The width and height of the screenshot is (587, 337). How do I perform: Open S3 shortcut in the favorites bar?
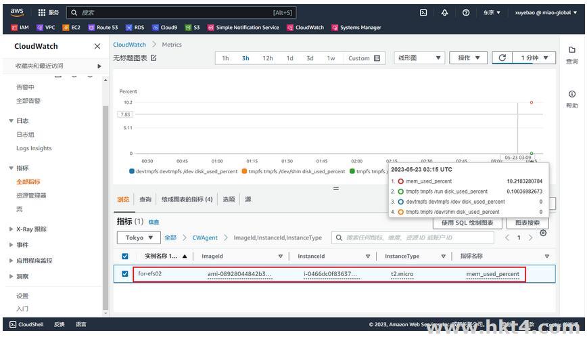(x=192, y=27)
